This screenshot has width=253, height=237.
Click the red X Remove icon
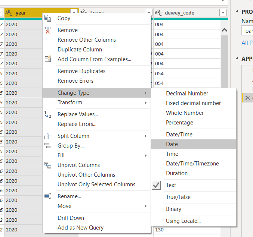point(48,31)
